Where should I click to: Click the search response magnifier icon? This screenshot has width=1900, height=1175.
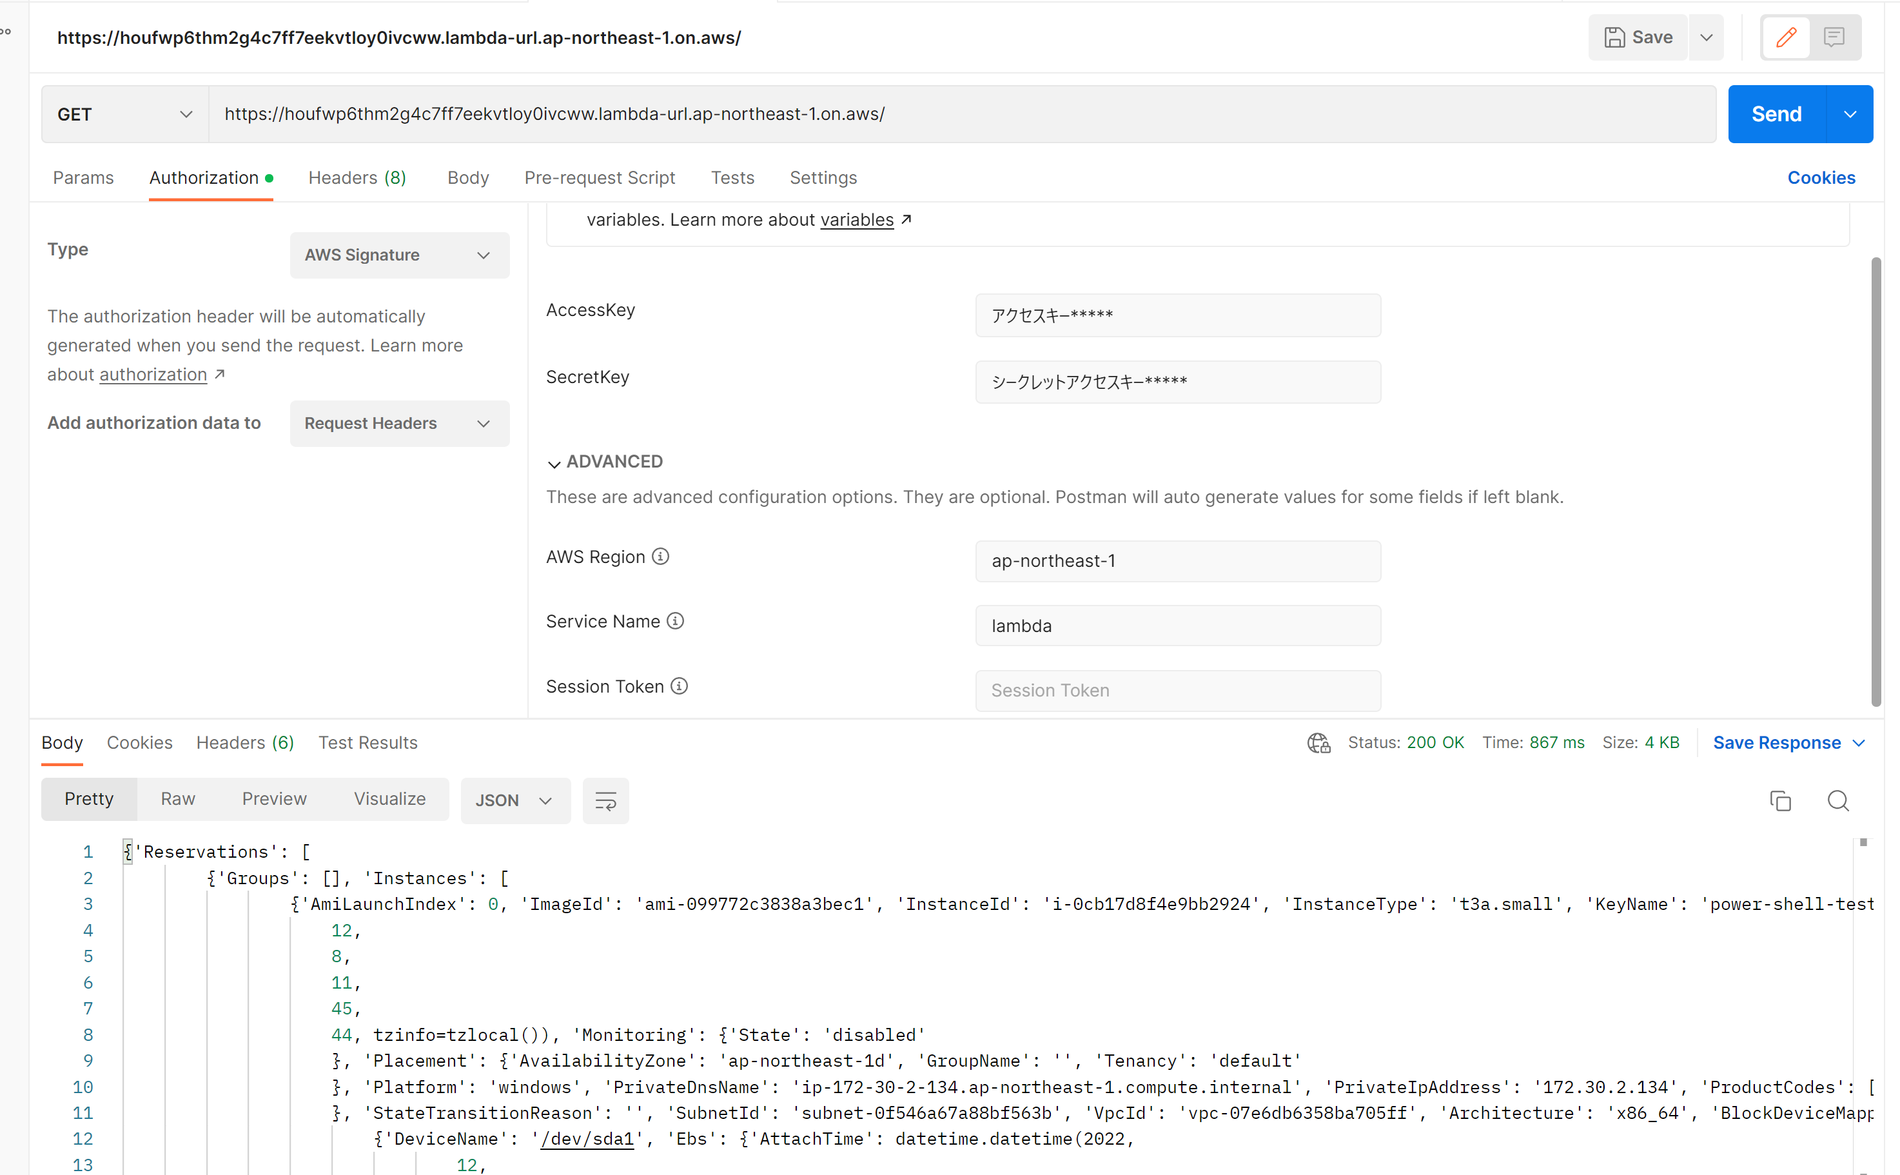pyautogui.click(x=1838, y=800)
